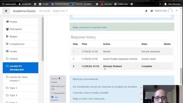Toggle the hamburger side panel button
The image size is (183, 103).
(x=6, y=11)
